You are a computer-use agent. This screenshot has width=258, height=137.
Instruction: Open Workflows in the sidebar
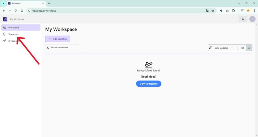[21, 27]
